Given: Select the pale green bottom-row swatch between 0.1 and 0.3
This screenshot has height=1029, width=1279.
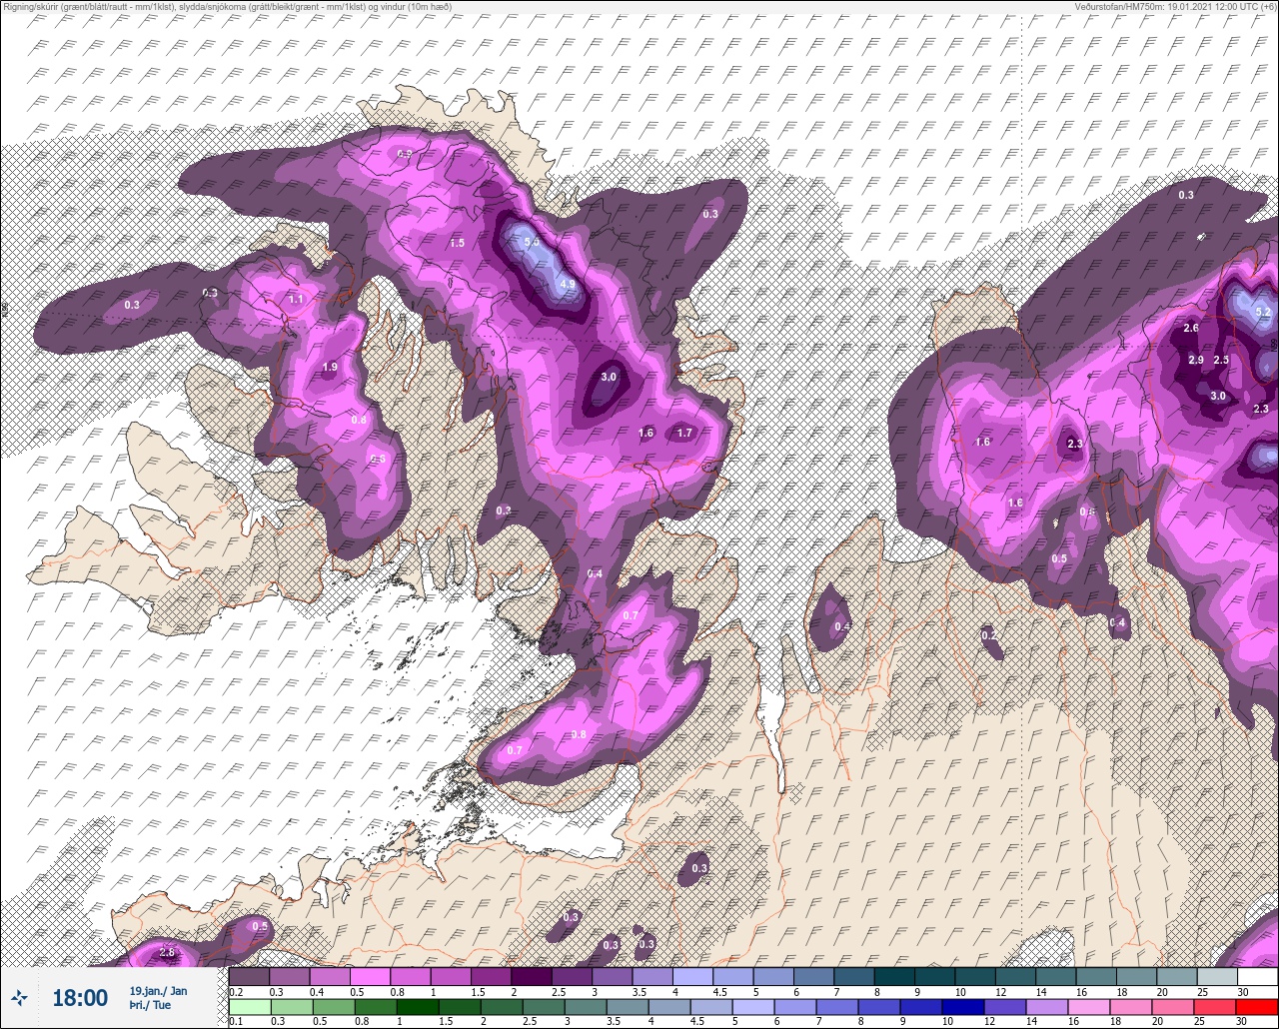Looking at the screenshot, I should click(x=250, y=1006).
